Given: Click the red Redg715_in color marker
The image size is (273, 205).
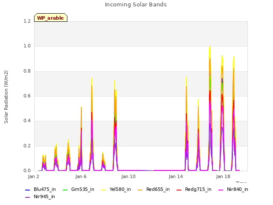Looking at the screenshot, I should (179, 190).
